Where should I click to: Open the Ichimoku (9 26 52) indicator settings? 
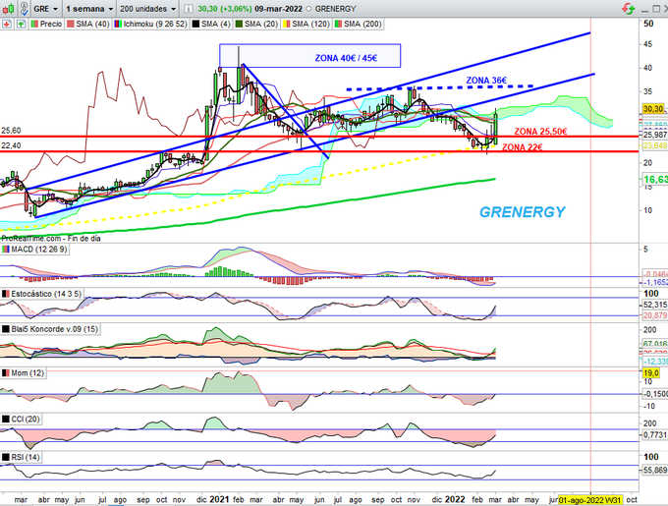coord(150,24)
